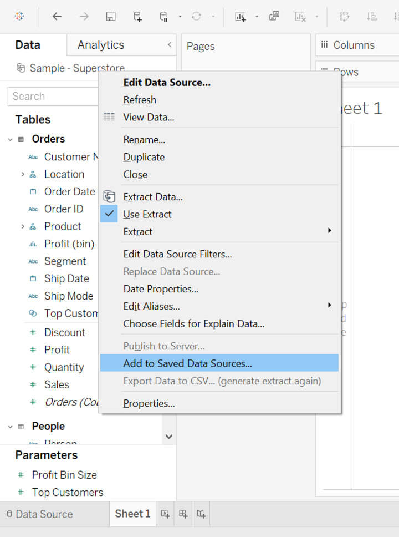Toggle the Use Extract checkmark option
The width and height of the screenshot is (399, 537).
pyautogui.click(x=147, y=214)
